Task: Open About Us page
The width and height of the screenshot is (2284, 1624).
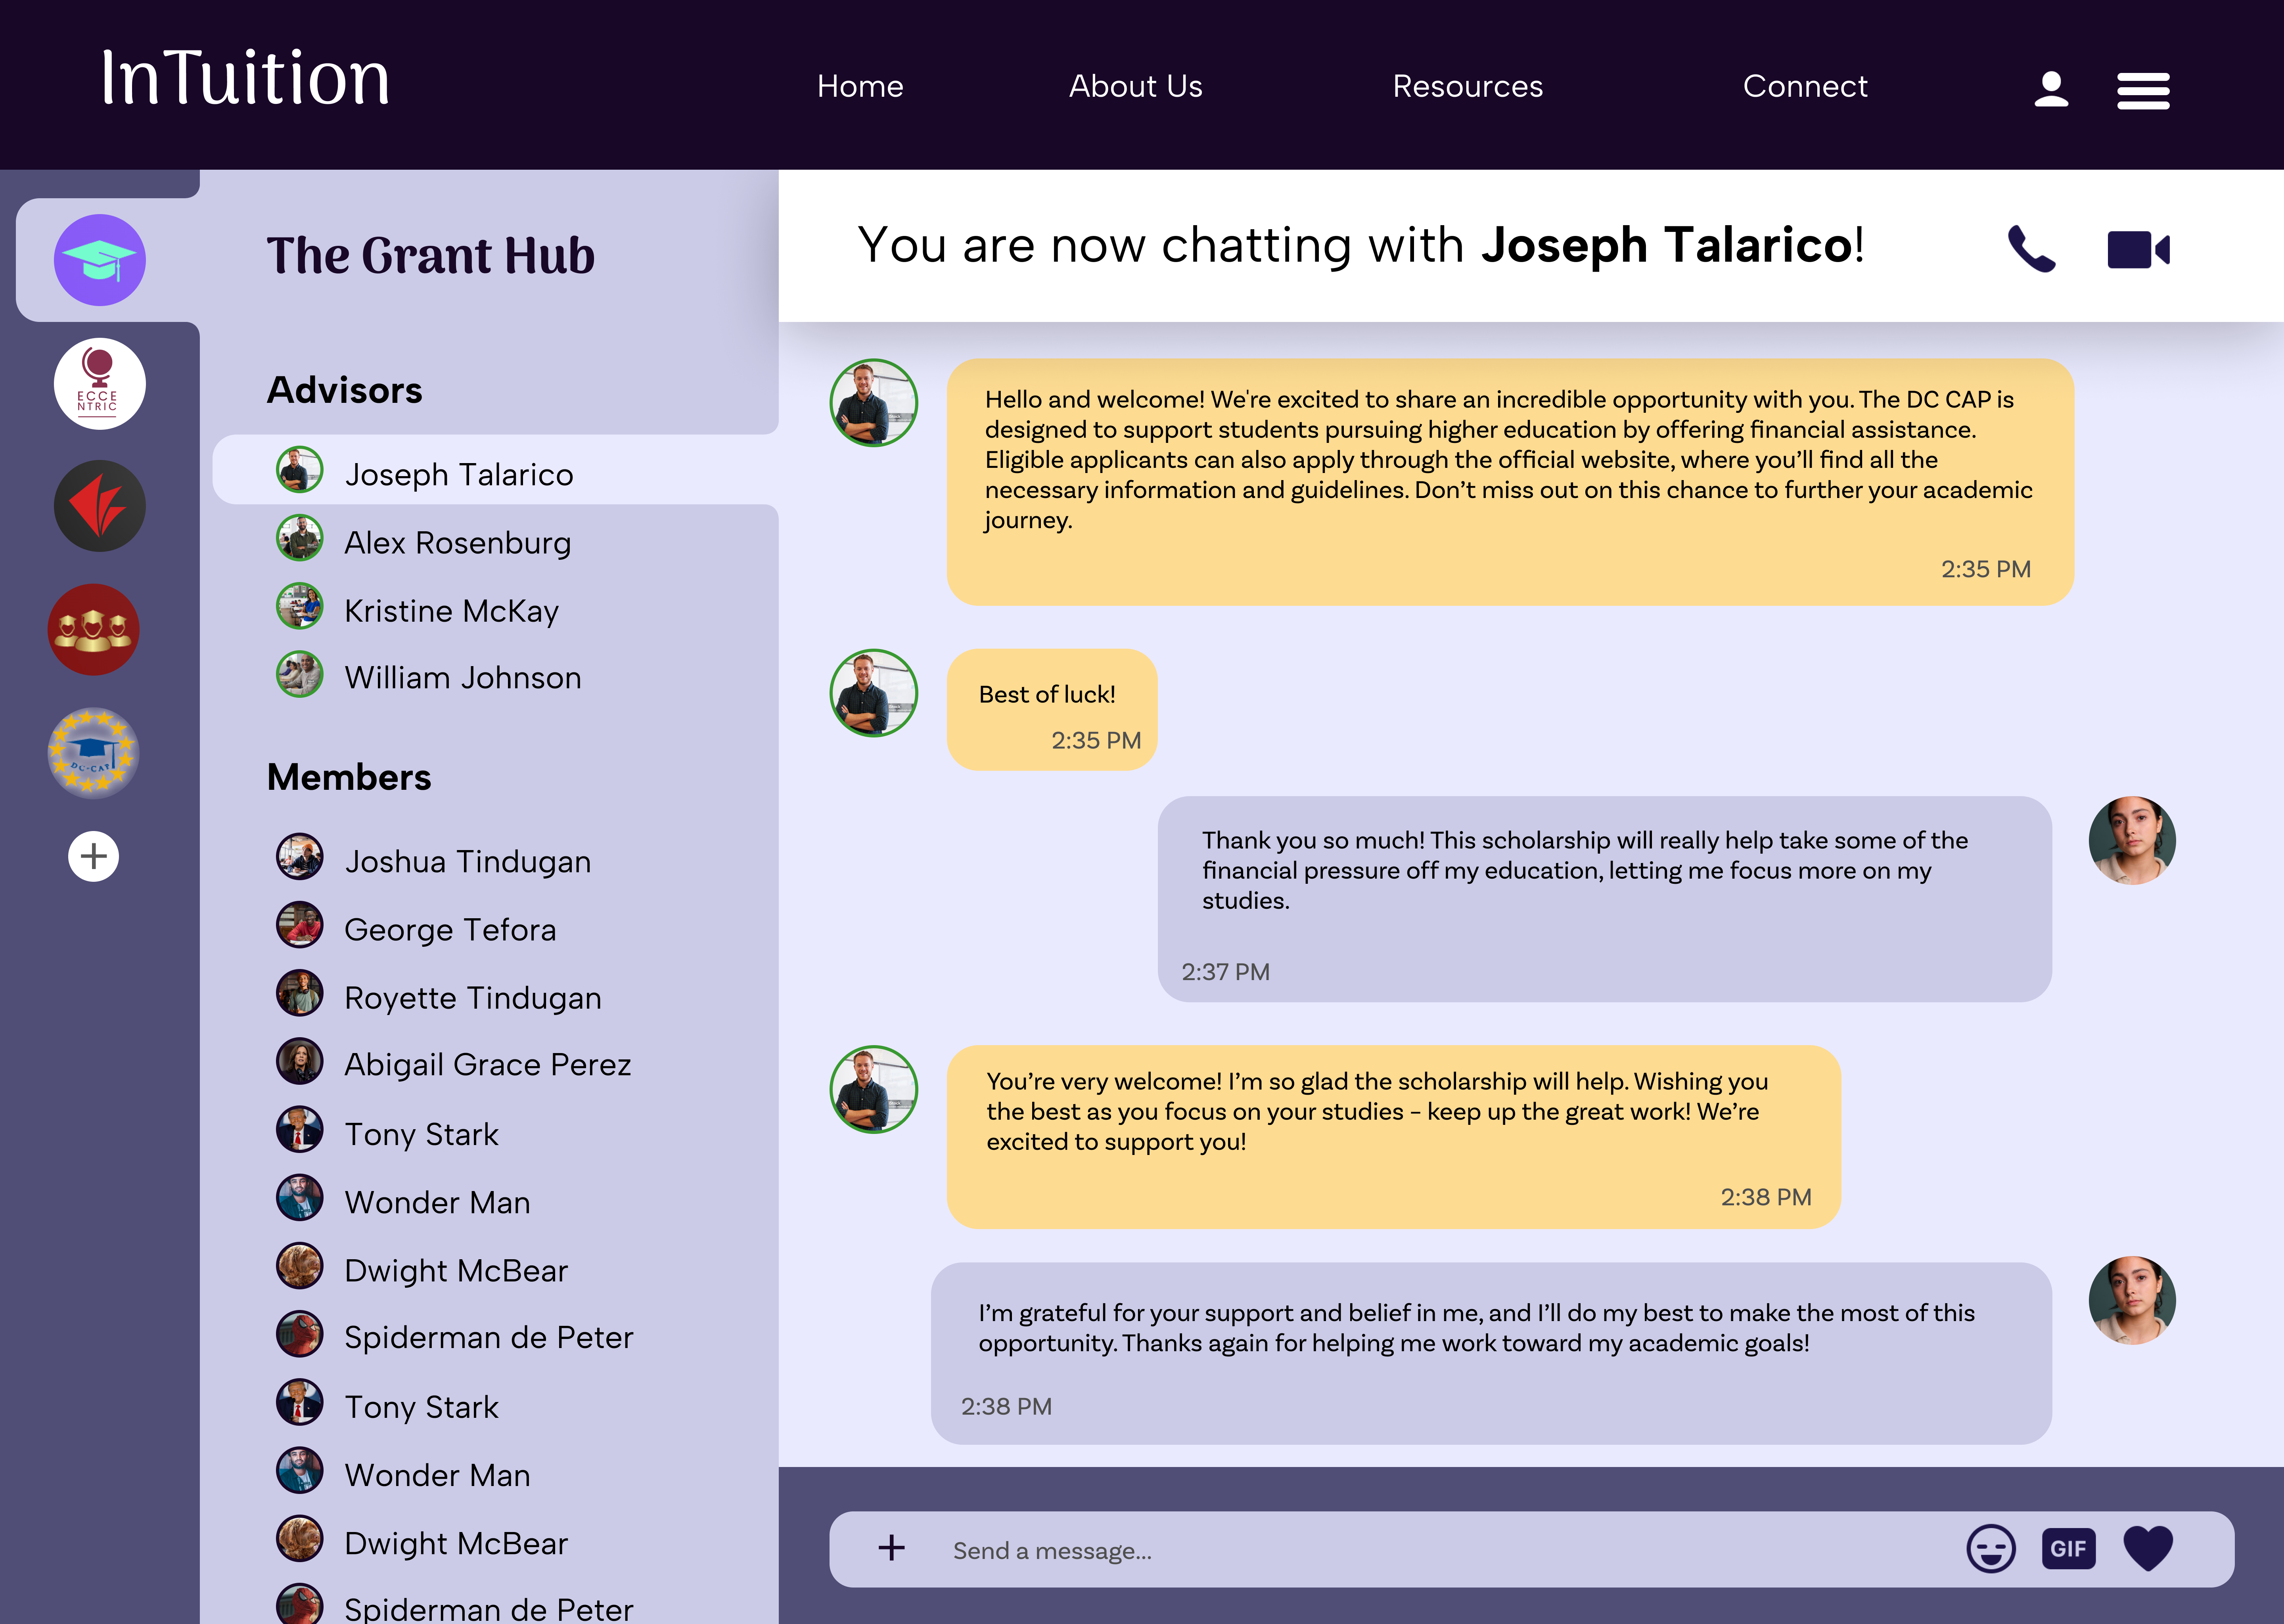Action: point(1136,87)
